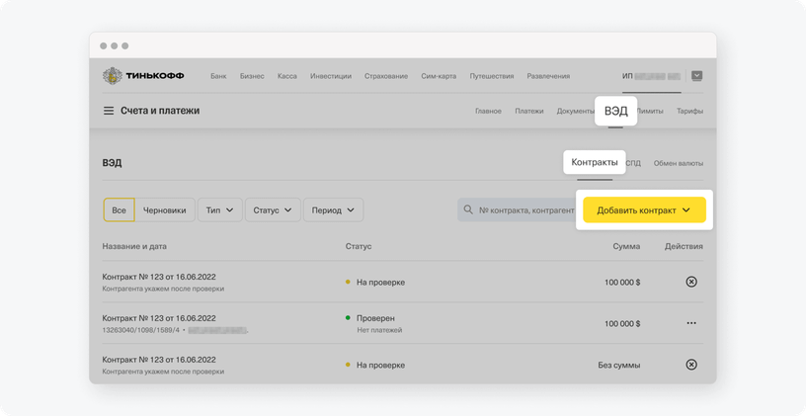This screenshot has height=416, width=806.
Task: Open the Период filter dropdown
Action: pyautogui.click(x=333, y=209)
